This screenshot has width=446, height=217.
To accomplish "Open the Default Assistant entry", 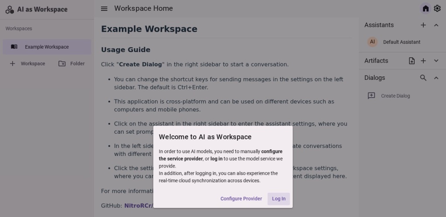I will click(402, 42).
